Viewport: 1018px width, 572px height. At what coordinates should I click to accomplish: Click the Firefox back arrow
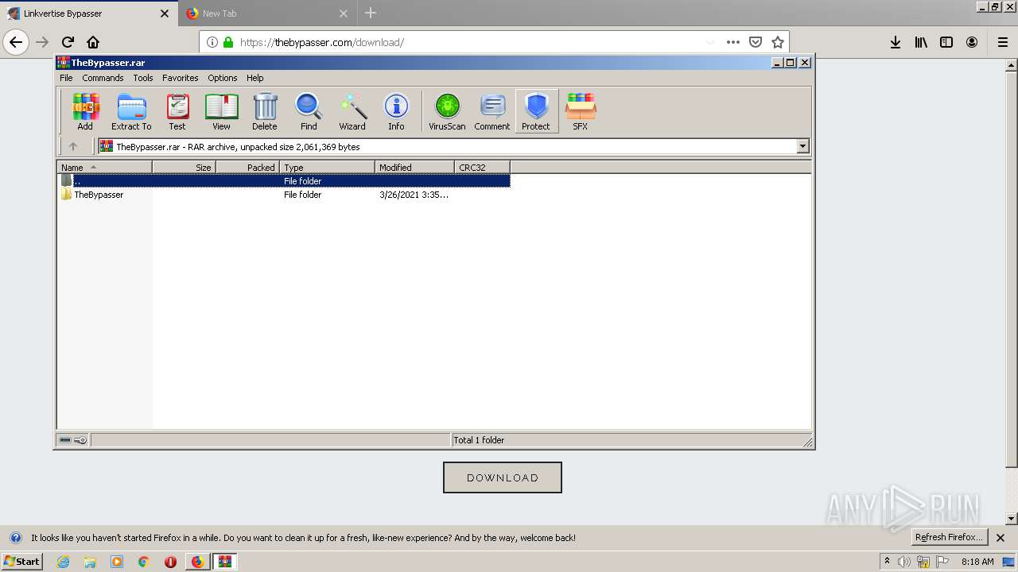point(16,42)
